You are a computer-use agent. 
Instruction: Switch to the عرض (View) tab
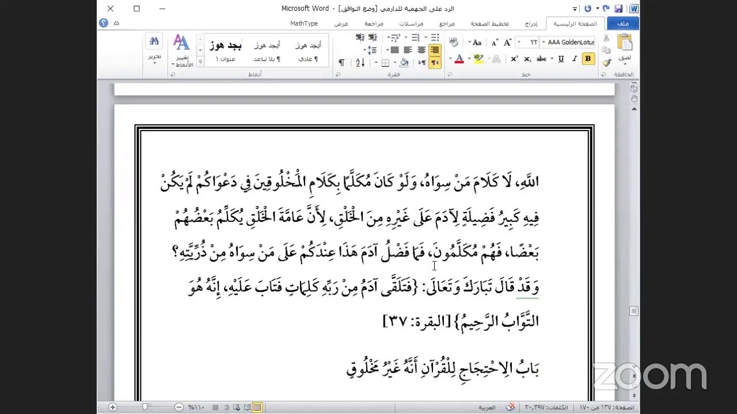(341, 24)
